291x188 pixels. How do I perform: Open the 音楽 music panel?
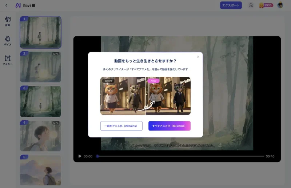click(x=8, y=21)
